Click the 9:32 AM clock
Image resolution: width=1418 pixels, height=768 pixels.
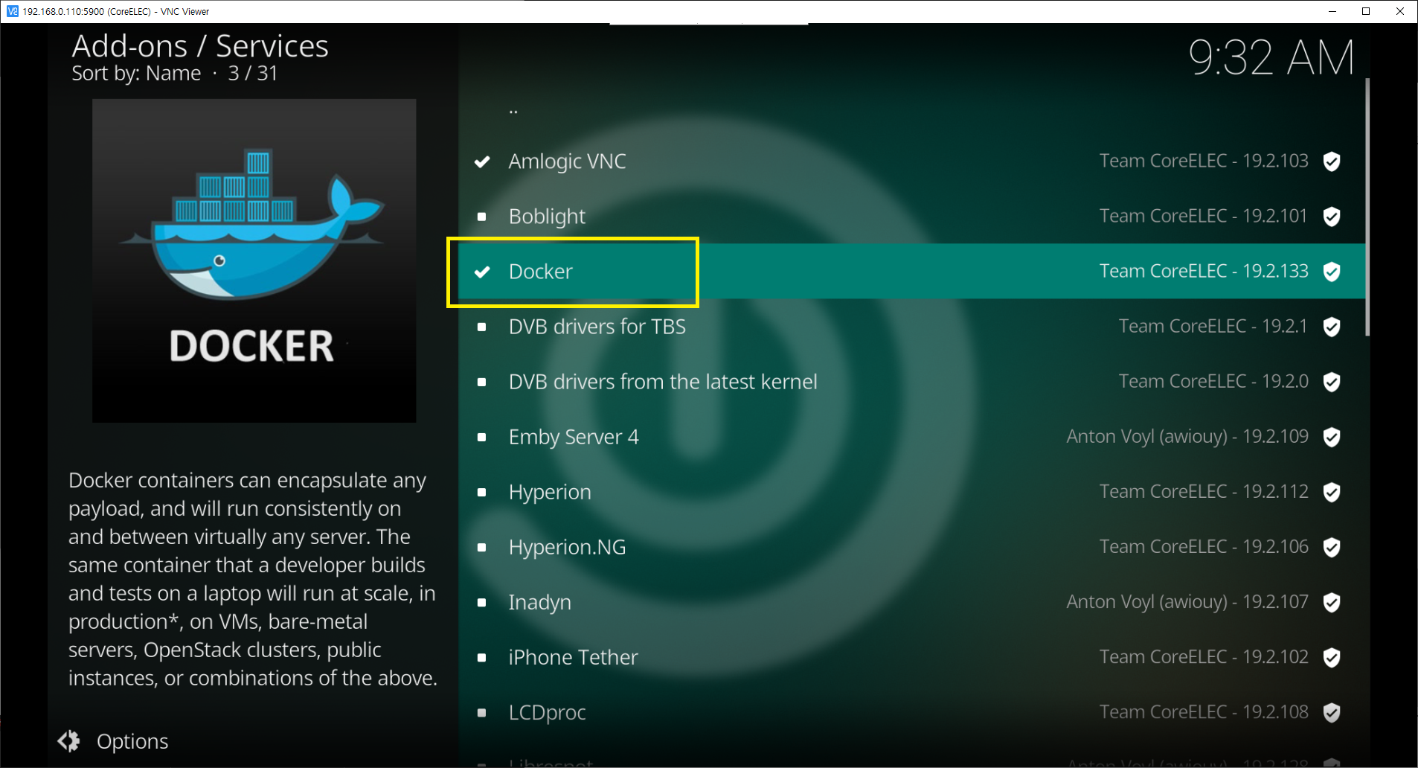pos(1271,57)
